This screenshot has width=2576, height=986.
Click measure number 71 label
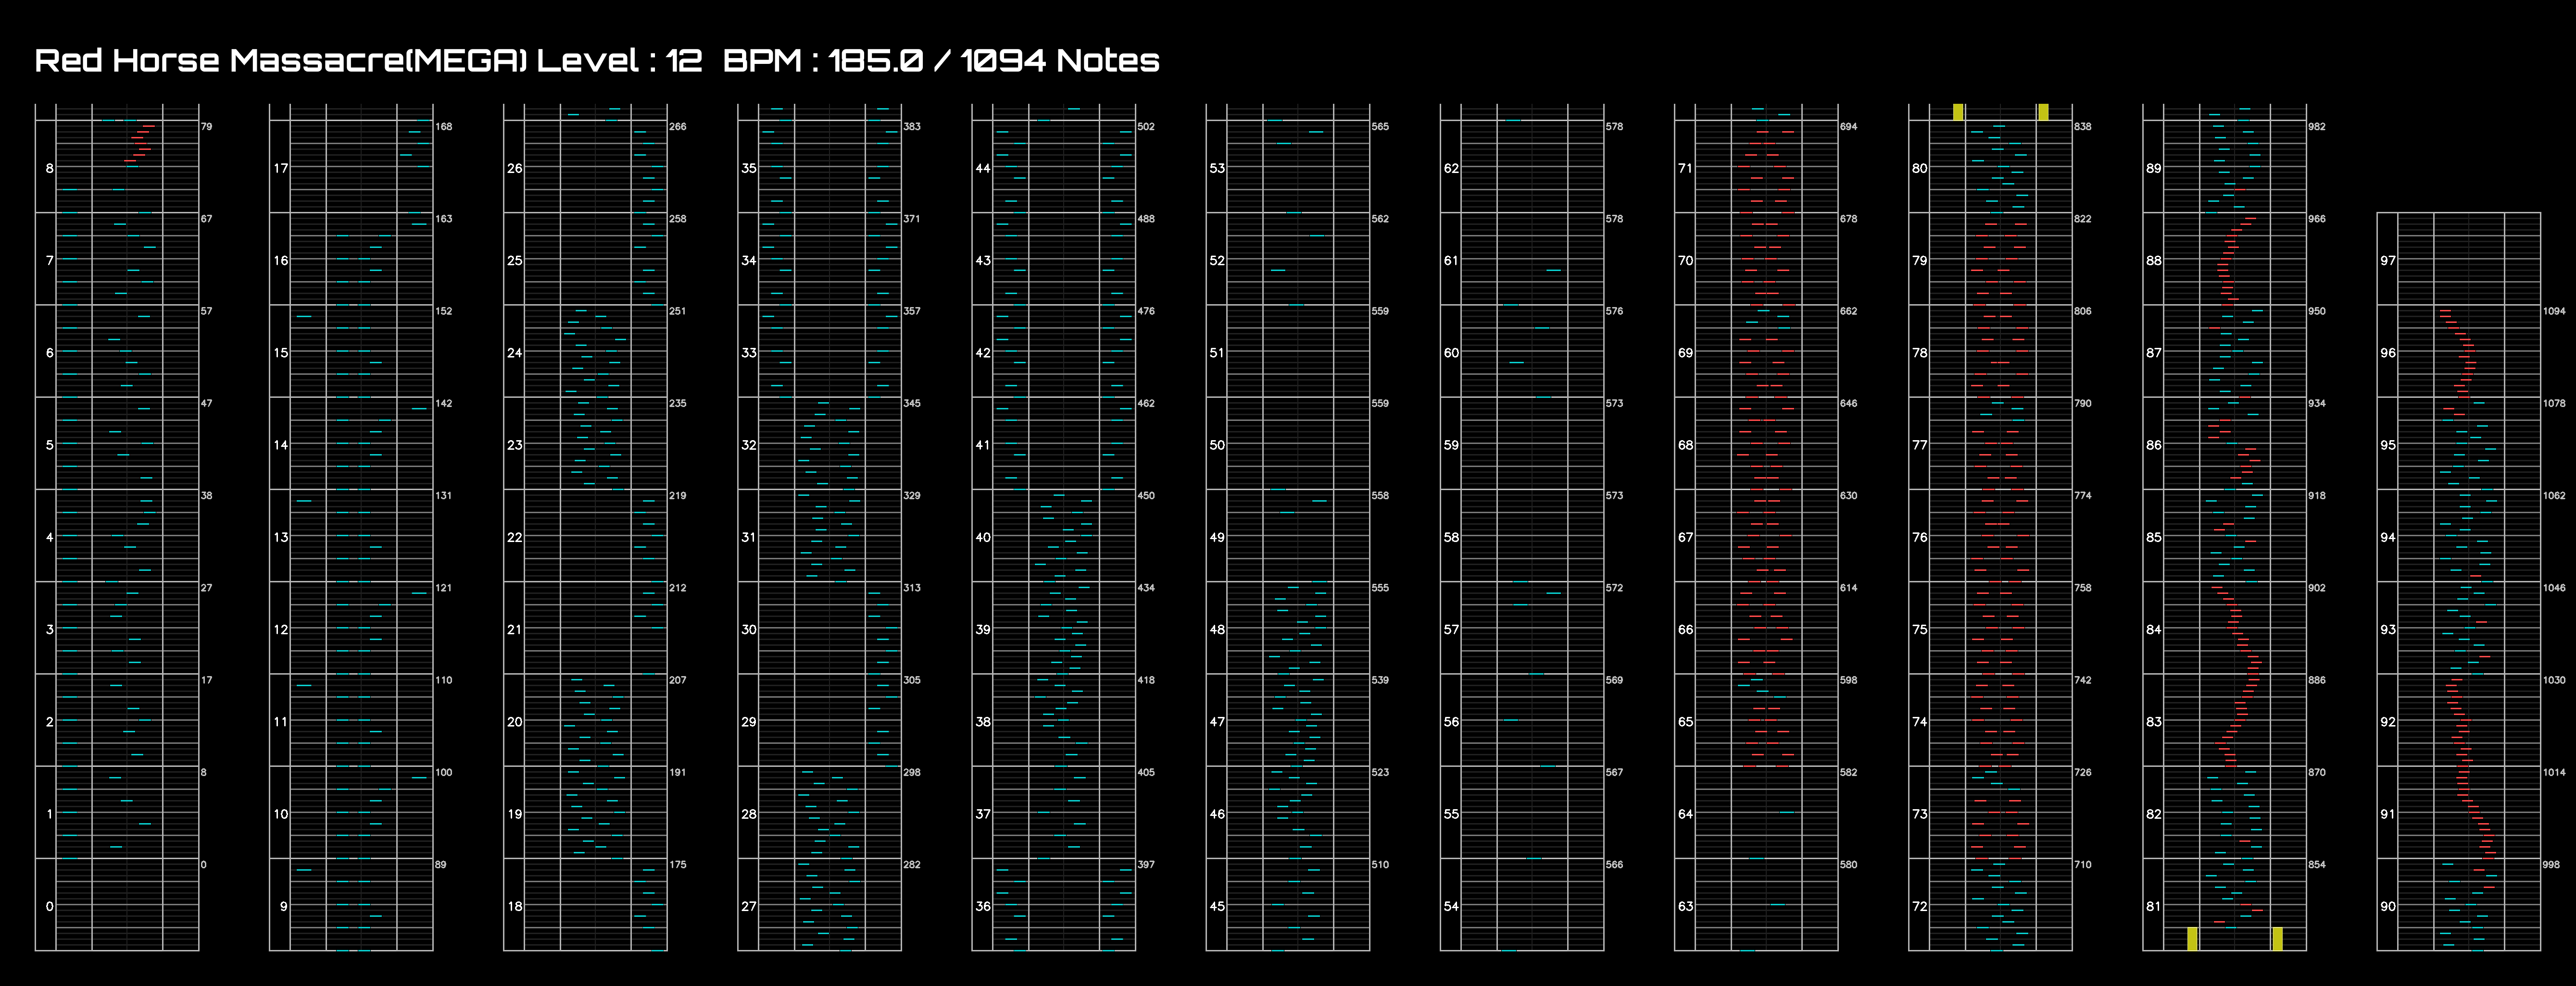(x=1685, y=168)
